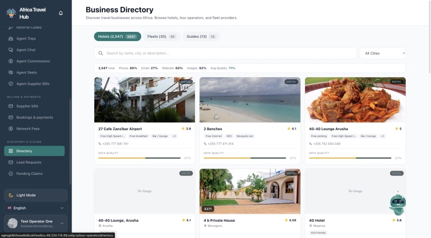Click the Free parking amenity tag
The width and height of the screenshot is (431, 238).
tap(319, 136)
